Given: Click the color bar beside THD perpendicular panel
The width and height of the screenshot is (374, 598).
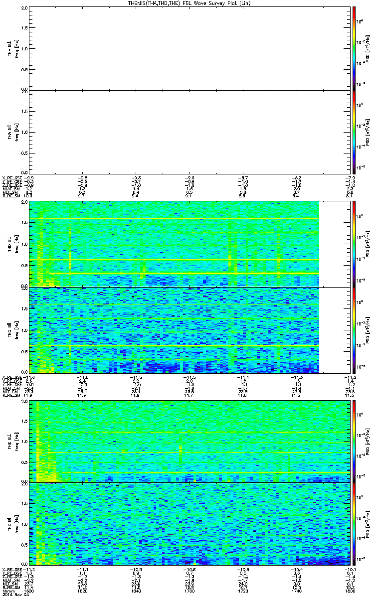Looking at the screenshot, I should click(354, 244).
